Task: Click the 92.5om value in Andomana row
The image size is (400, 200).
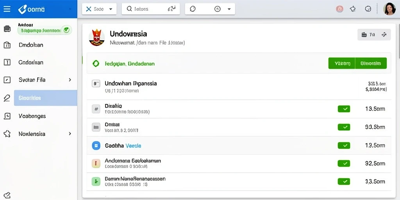Action: click(x=375, y=163)
